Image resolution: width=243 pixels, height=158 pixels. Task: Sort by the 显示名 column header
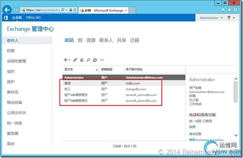tap(81, 70)
